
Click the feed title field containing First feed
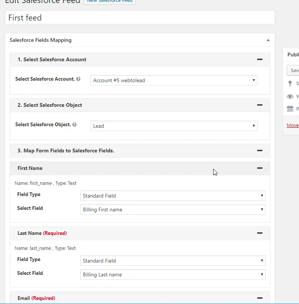click(x=140, y=17)
